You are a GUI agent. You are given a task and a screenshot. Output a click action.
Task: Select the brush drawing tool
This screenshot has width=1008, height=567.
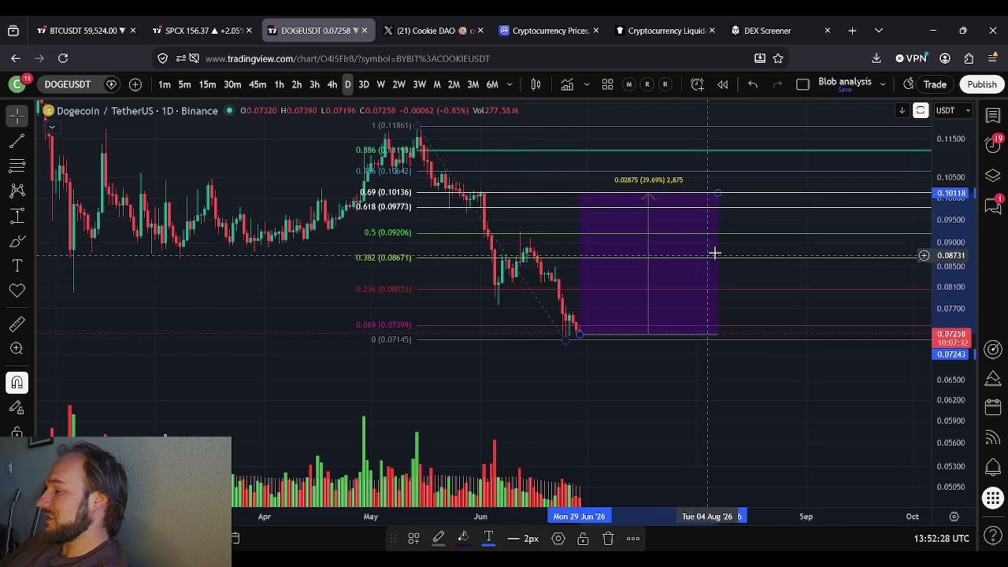pos(17,241)
